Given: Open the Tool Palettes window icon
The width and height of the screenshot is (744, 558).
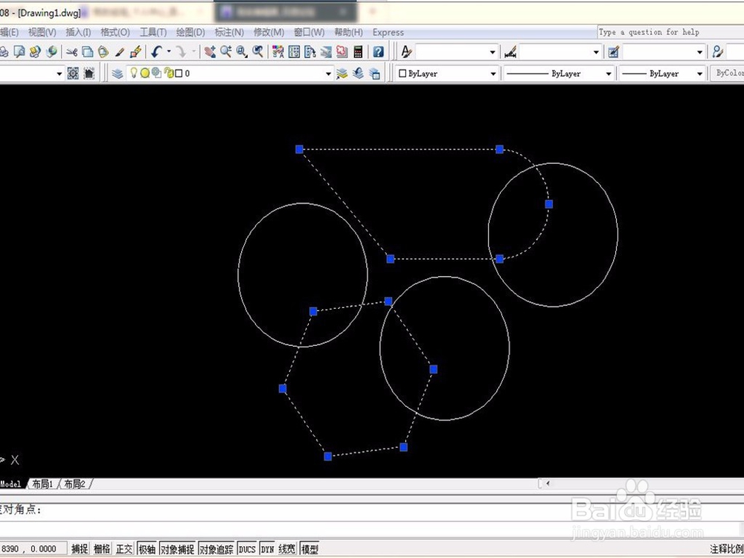Looking at the screenshot, I should pyautogui.click(x=310, y=51).
